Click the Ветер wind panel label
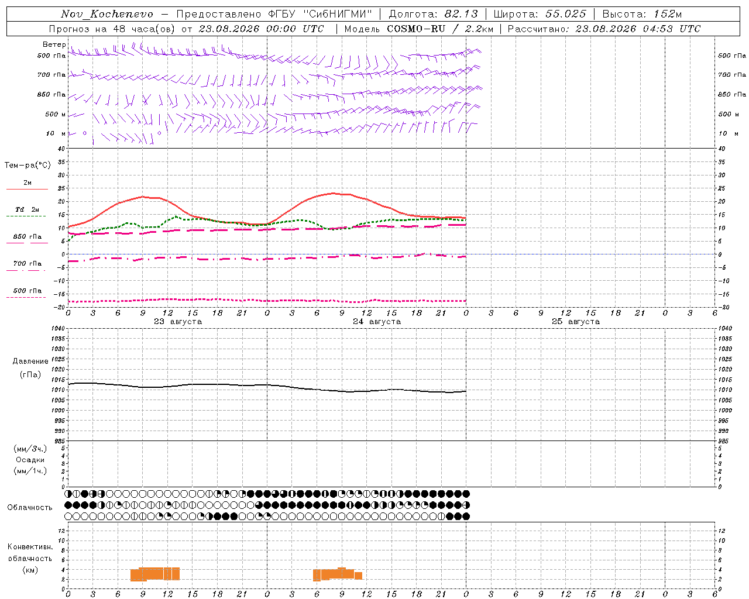This screenshot has width=749, height=599. [54, 44]
